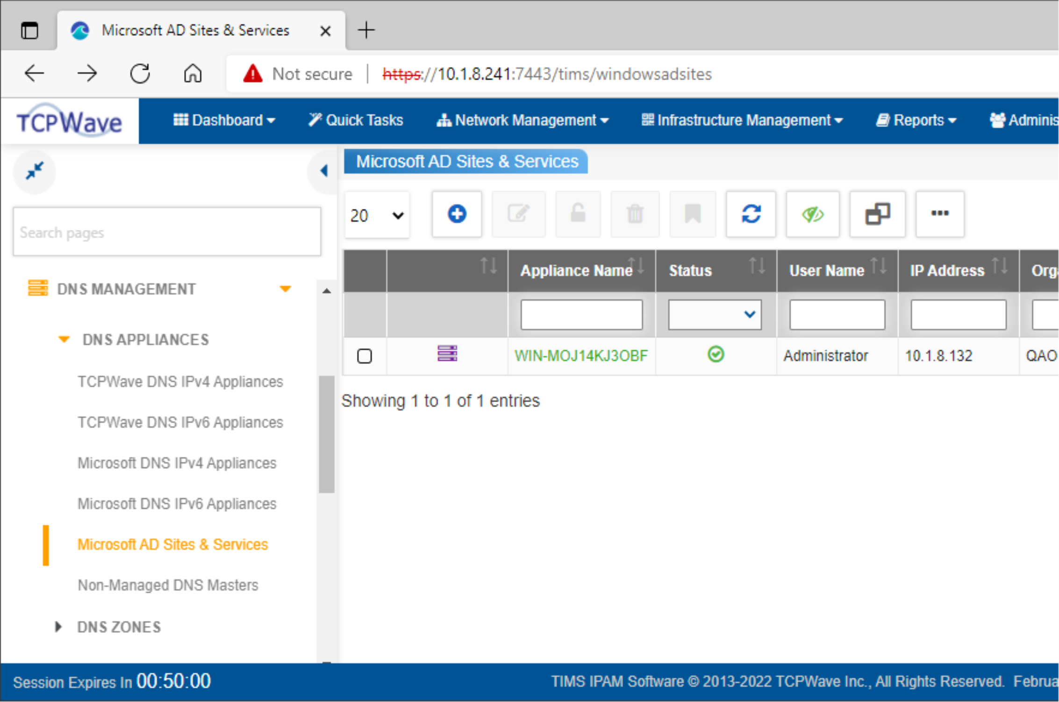Click the add (plus) toolbar icon
The width and height of the screenshot is (1059, 702).
(x=457, y=214)
